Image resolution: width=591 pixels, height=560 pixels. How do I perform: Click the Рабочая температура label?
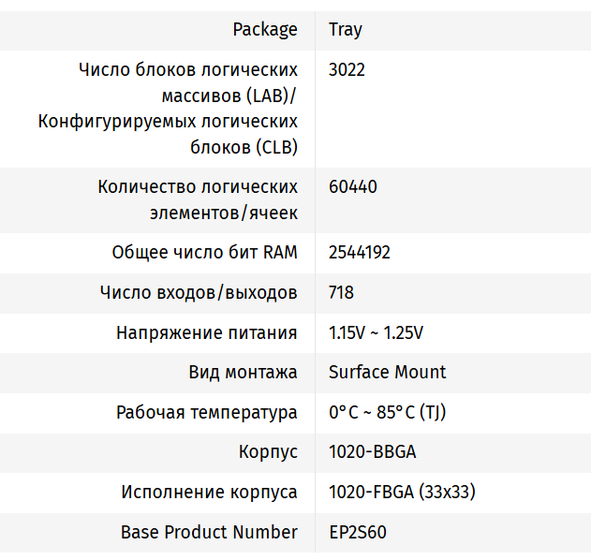click(206, 412)
